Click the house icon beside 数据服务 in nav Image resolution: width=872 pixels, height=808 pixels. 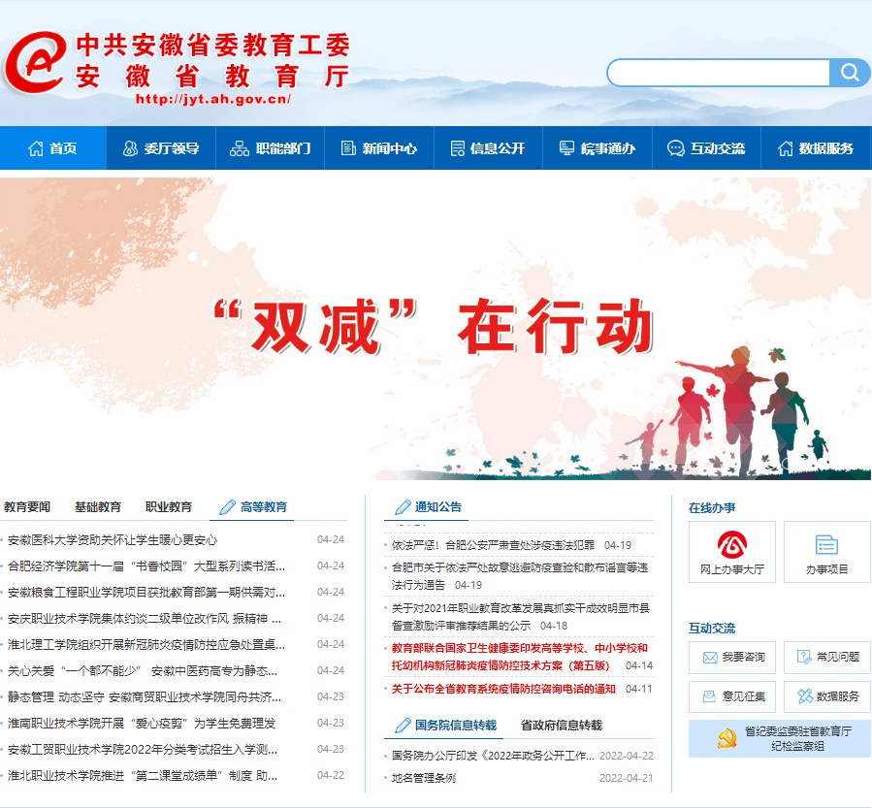tap(786, 148)
